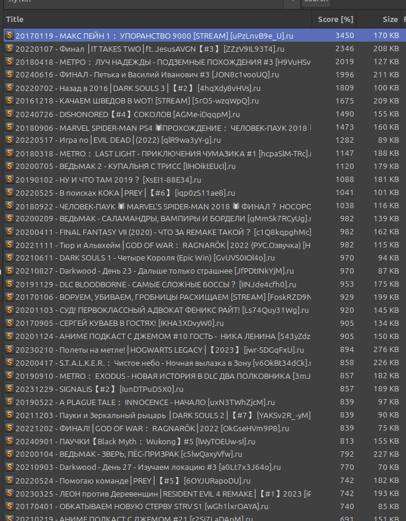Click the icon beside HOGWARTS LEGACY 2023 entry
The height and width of the screenshot is (521, 406).
click(x=10, y=350)
